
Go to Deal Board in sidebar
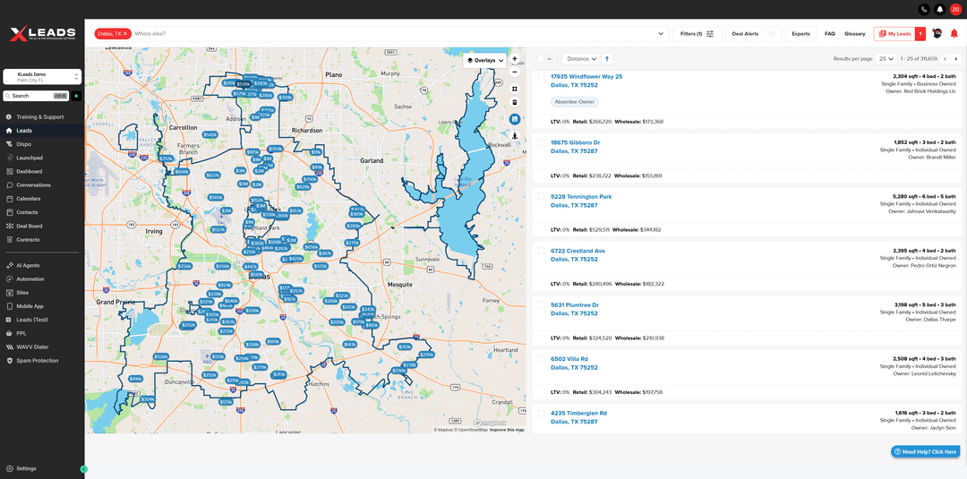tap(29, 226)
